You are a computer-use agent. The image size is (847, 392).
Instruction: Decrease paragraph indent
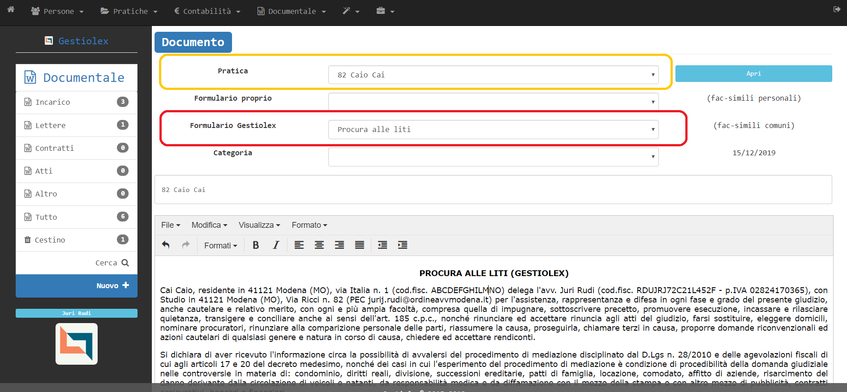[383, 245]
